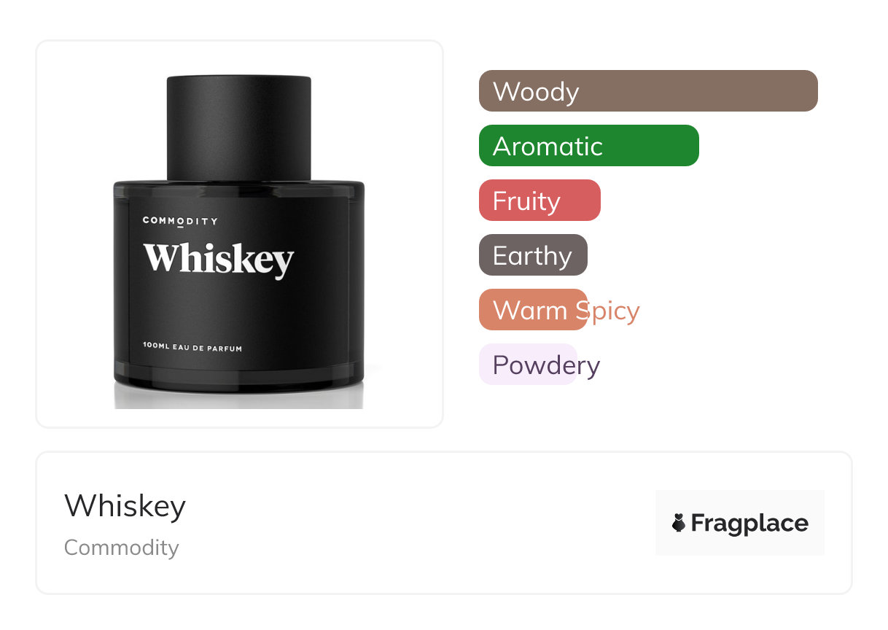Select the Woody accord bar
888x630 pixels.
648,91
